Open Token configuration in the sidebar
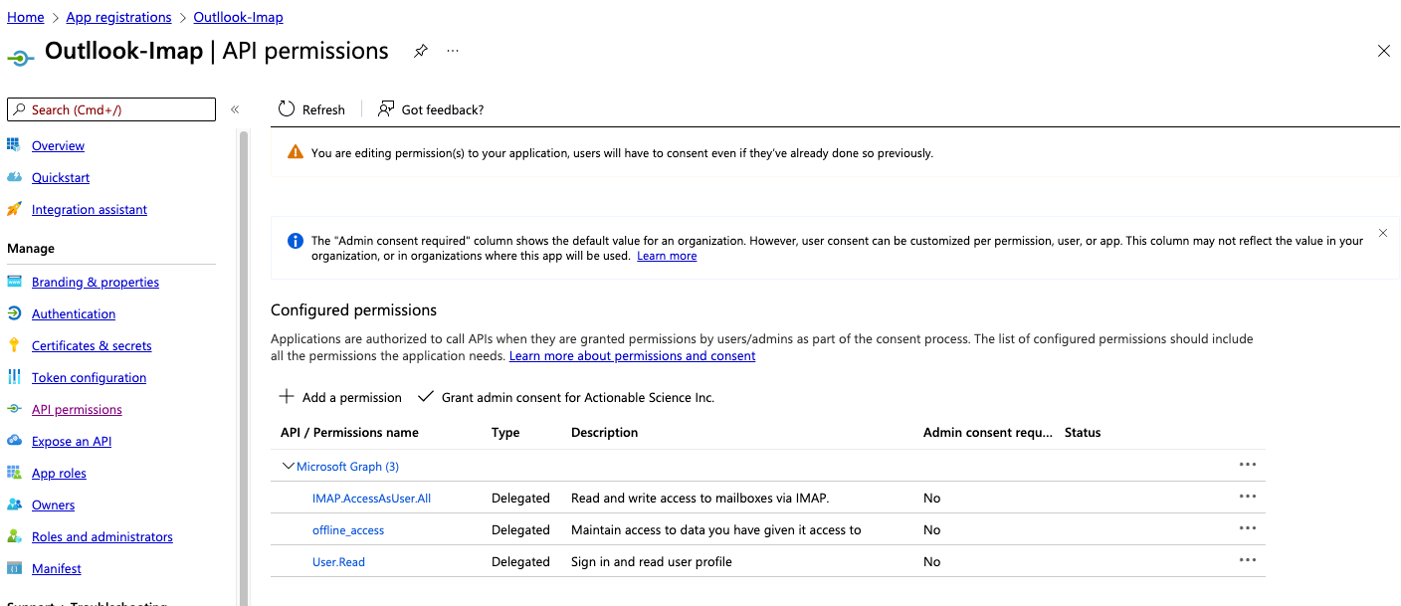Image resolution: width=1401 pixels, height=606 pixels. (x=89, y=377)
